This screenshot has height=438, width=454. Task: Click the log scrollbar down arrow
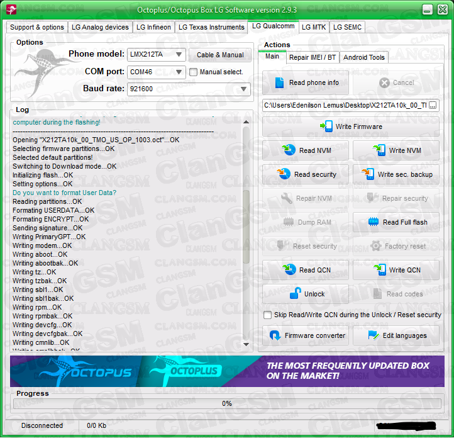point(246,344)
